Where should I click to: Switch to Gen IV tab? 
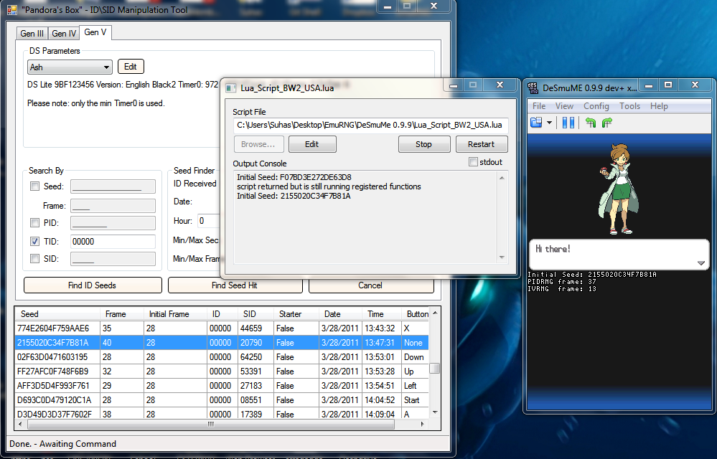coord(64,33)
